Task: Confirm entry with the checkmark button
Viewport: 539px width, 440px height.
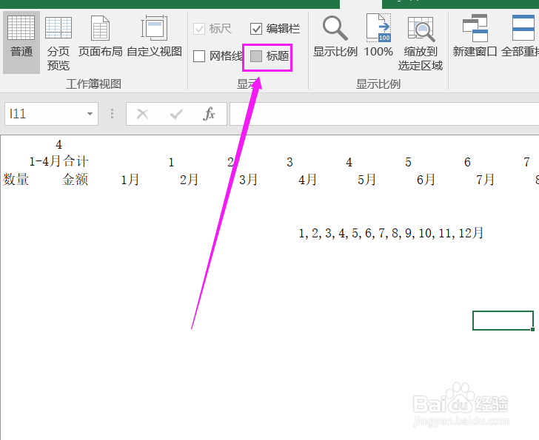Action: [x=176, y=114]
